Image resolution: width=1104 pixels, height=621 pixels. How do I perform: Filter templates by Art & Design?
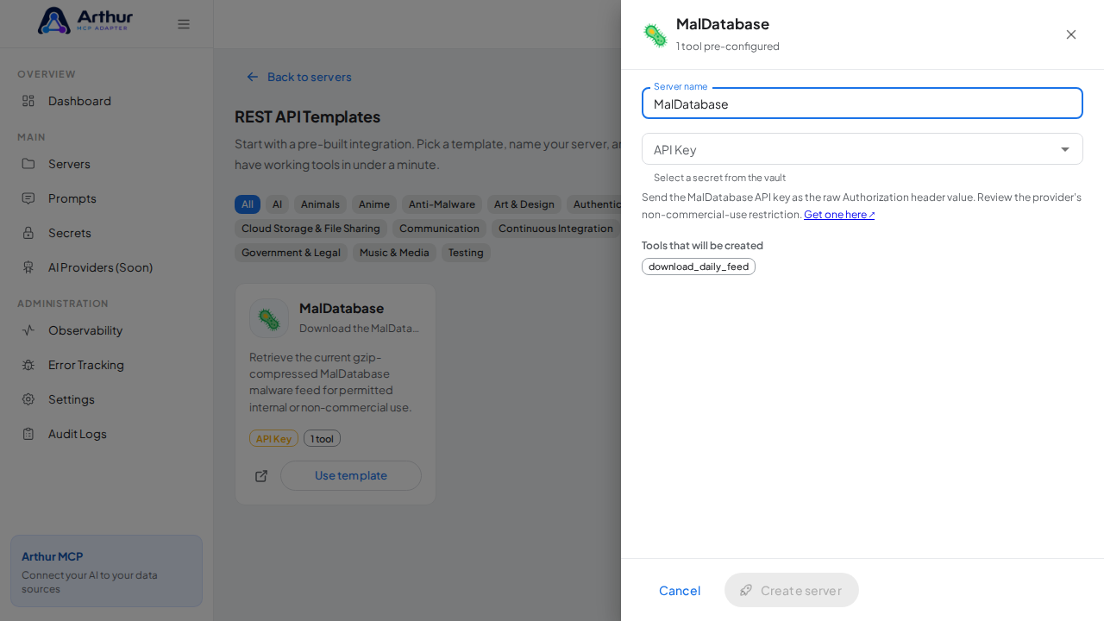tap(524, 204)
